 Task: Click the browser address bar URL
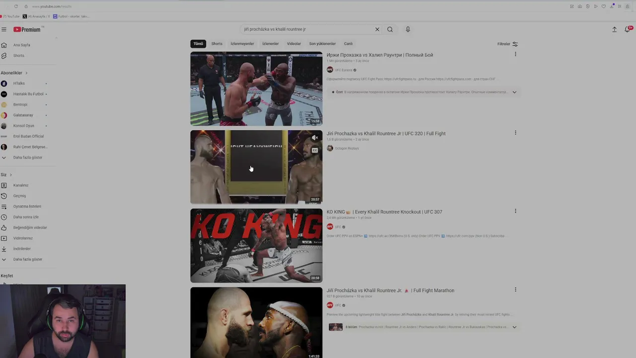tap(52, 6)
